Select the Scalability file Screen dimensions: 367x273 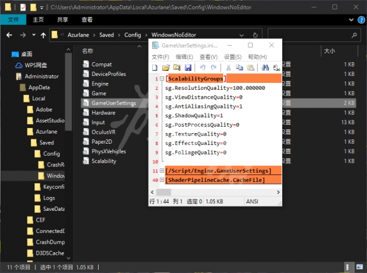point(104,161)
